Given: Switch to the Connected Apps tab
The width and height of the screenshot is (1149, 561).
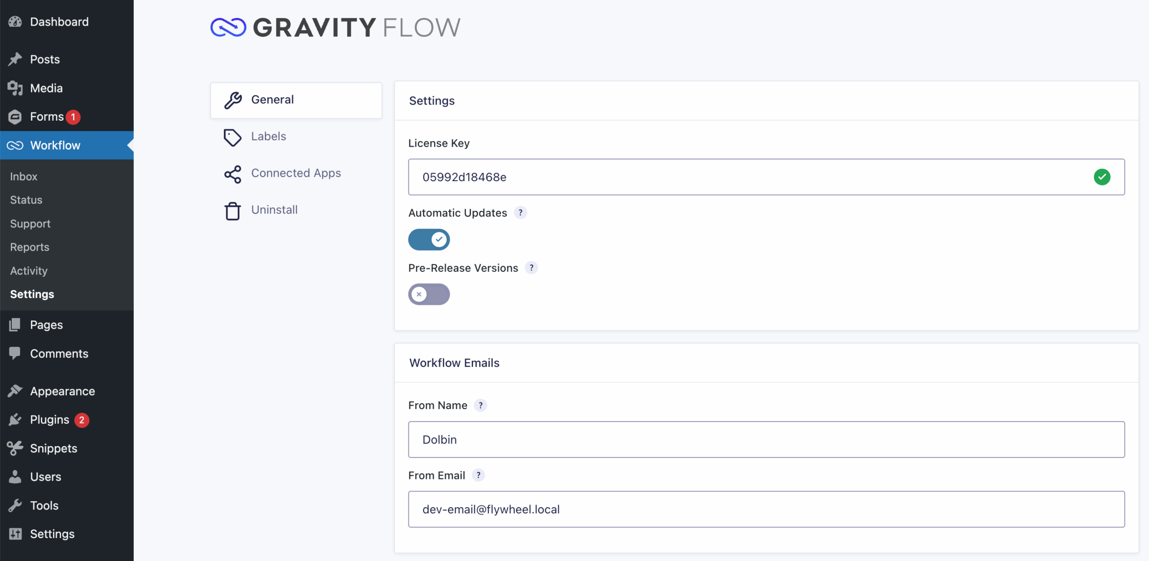Looking at the screenshot, I should (x=296, y=173).
